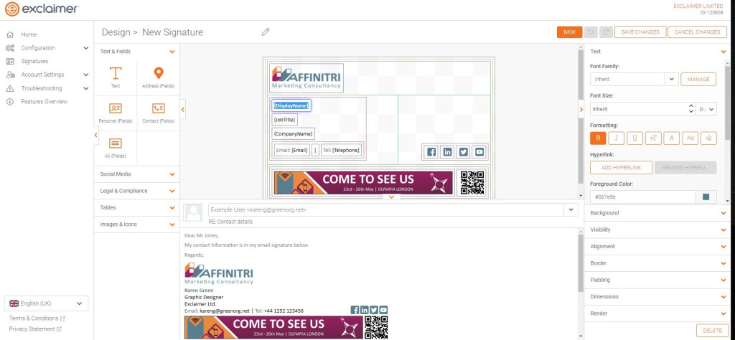735x340 pixels.
Task: Toggle the font capital A formatting button
Action: click(x=672, y=138)
